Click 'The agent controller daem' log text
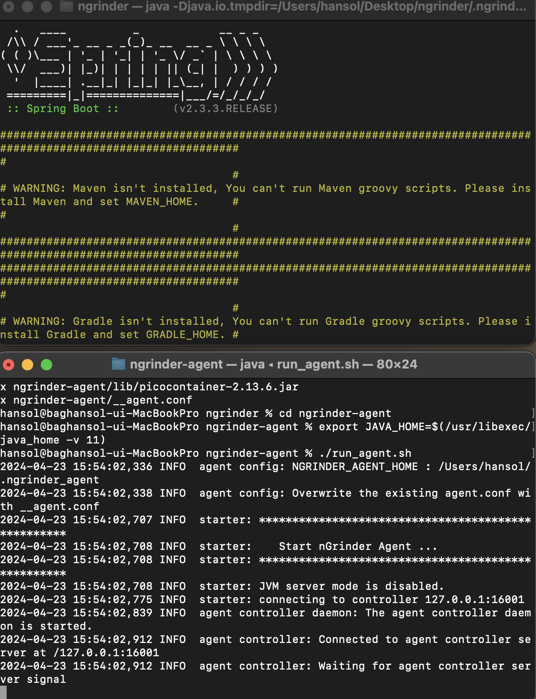The image size is (536, 699). pyautogui.click(x=448, y=613)
